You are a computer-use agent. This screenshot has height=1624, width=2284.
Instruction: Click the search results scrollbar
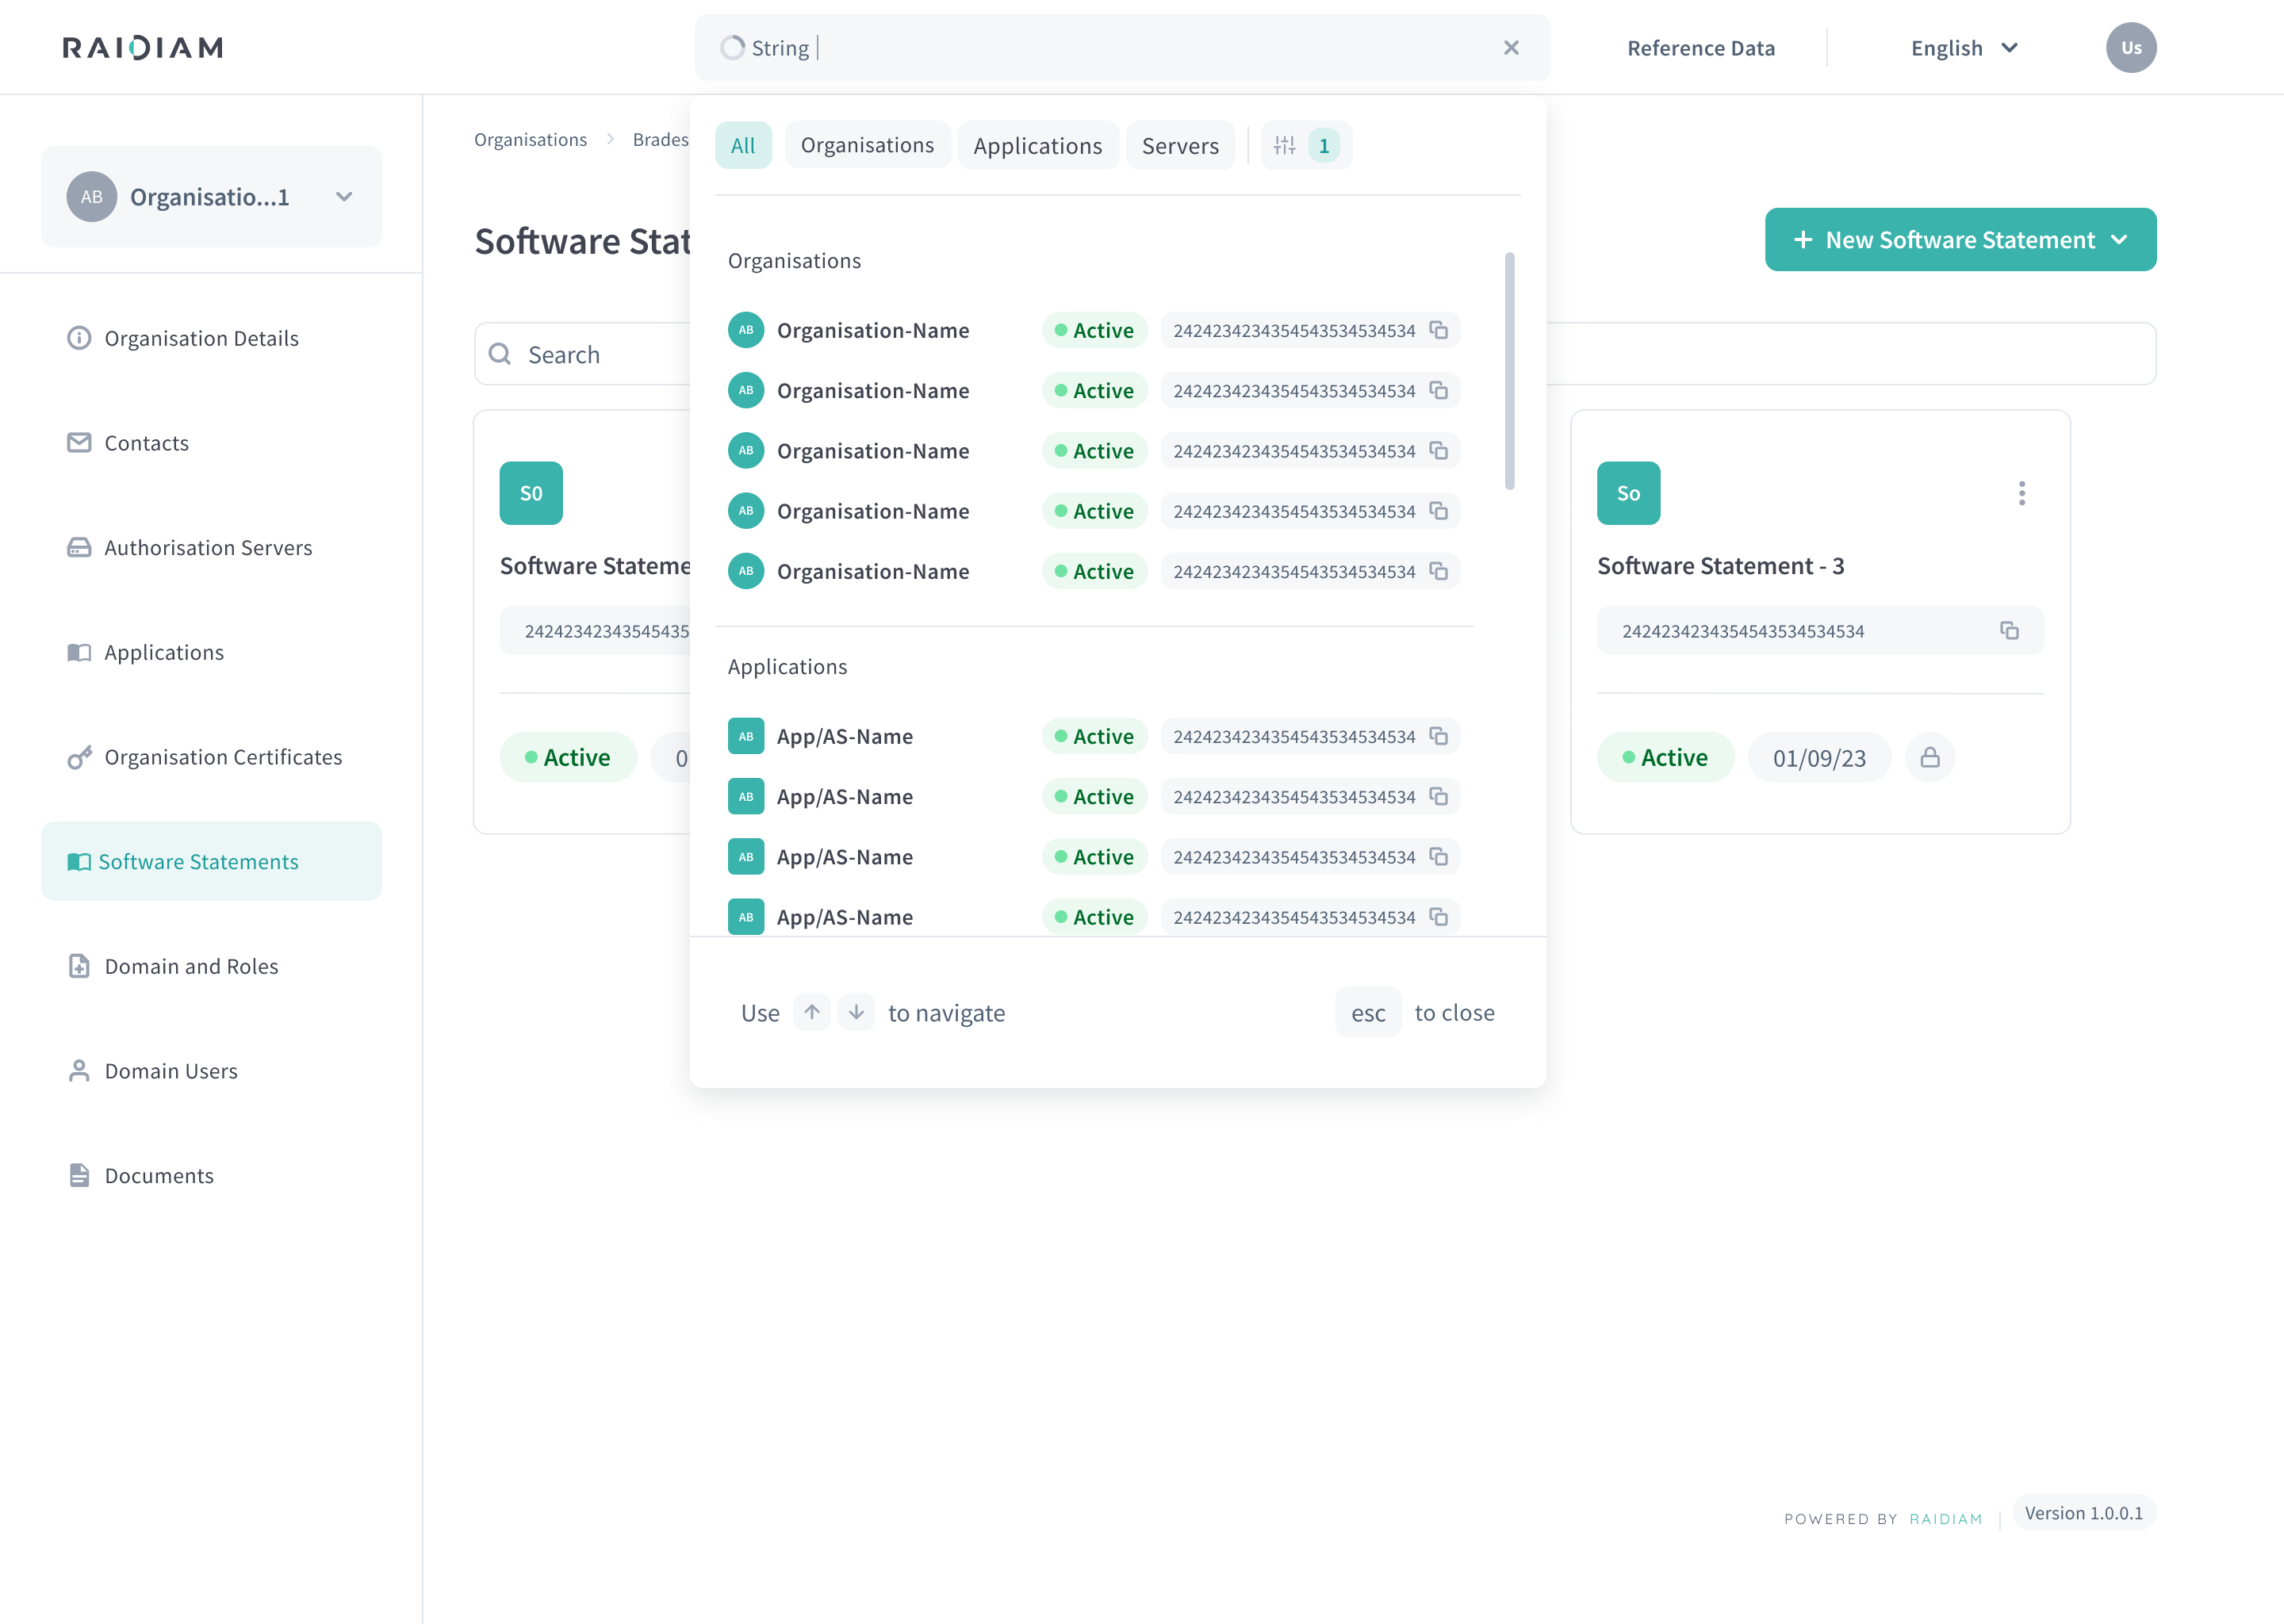point(1509,370)
